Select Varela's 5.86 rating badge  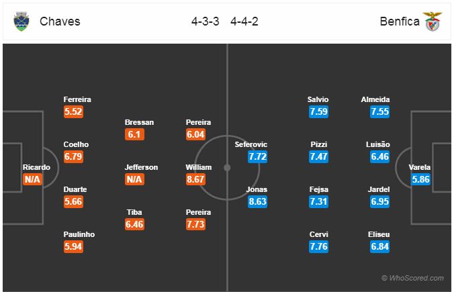pos(420,179)
